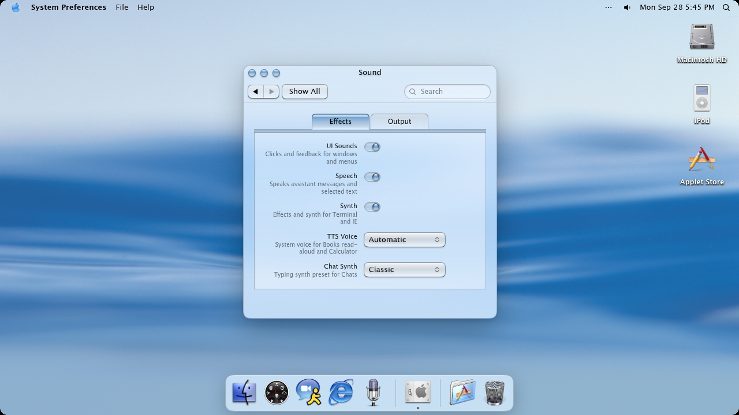
Task: Open the volume speaker menu bar icon
Action: tap(627, 7)
